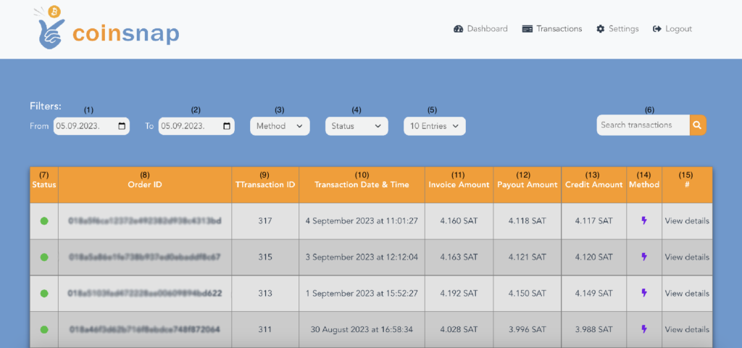Click lightning method icon for transaction 317
The height and width of the screenshot is (348, 742).
pyautogui.click(x=644, y=220)
